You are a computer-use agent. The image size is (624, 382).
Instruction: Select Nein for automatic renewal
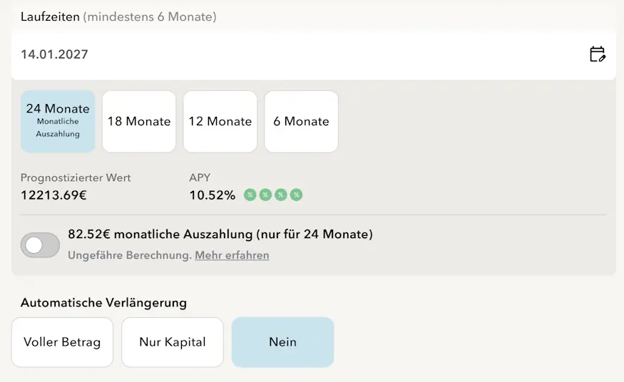tap(282, 342)
